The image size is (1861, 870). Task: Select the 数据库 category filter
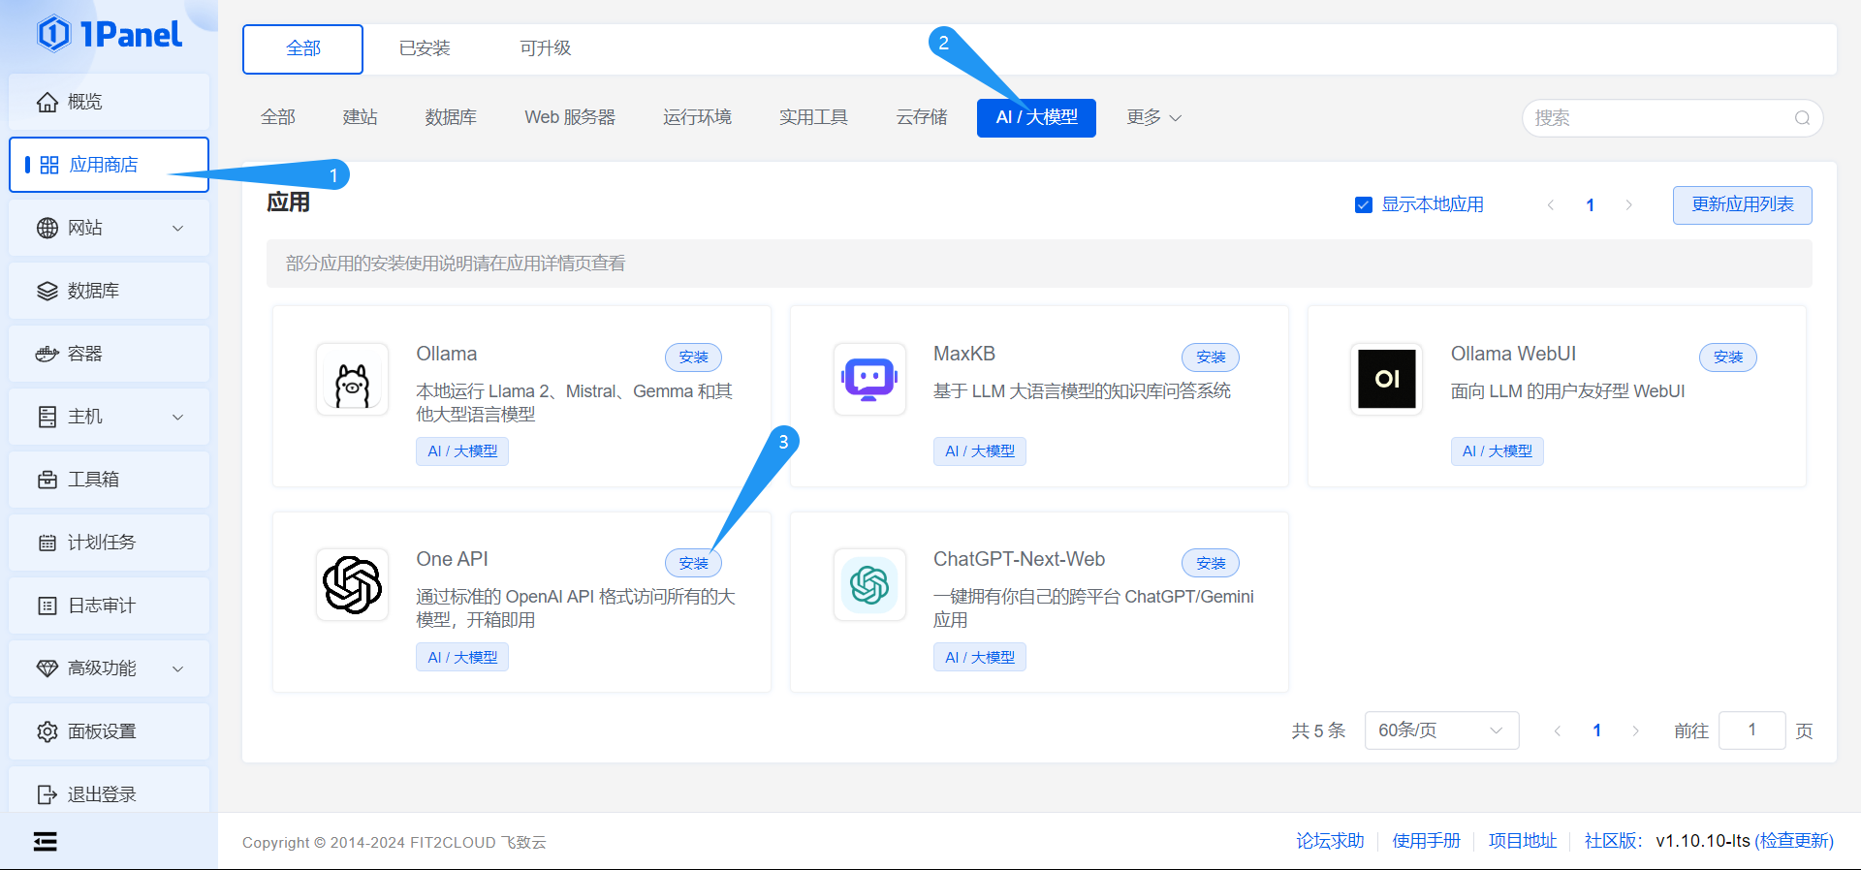coord(451,117)
